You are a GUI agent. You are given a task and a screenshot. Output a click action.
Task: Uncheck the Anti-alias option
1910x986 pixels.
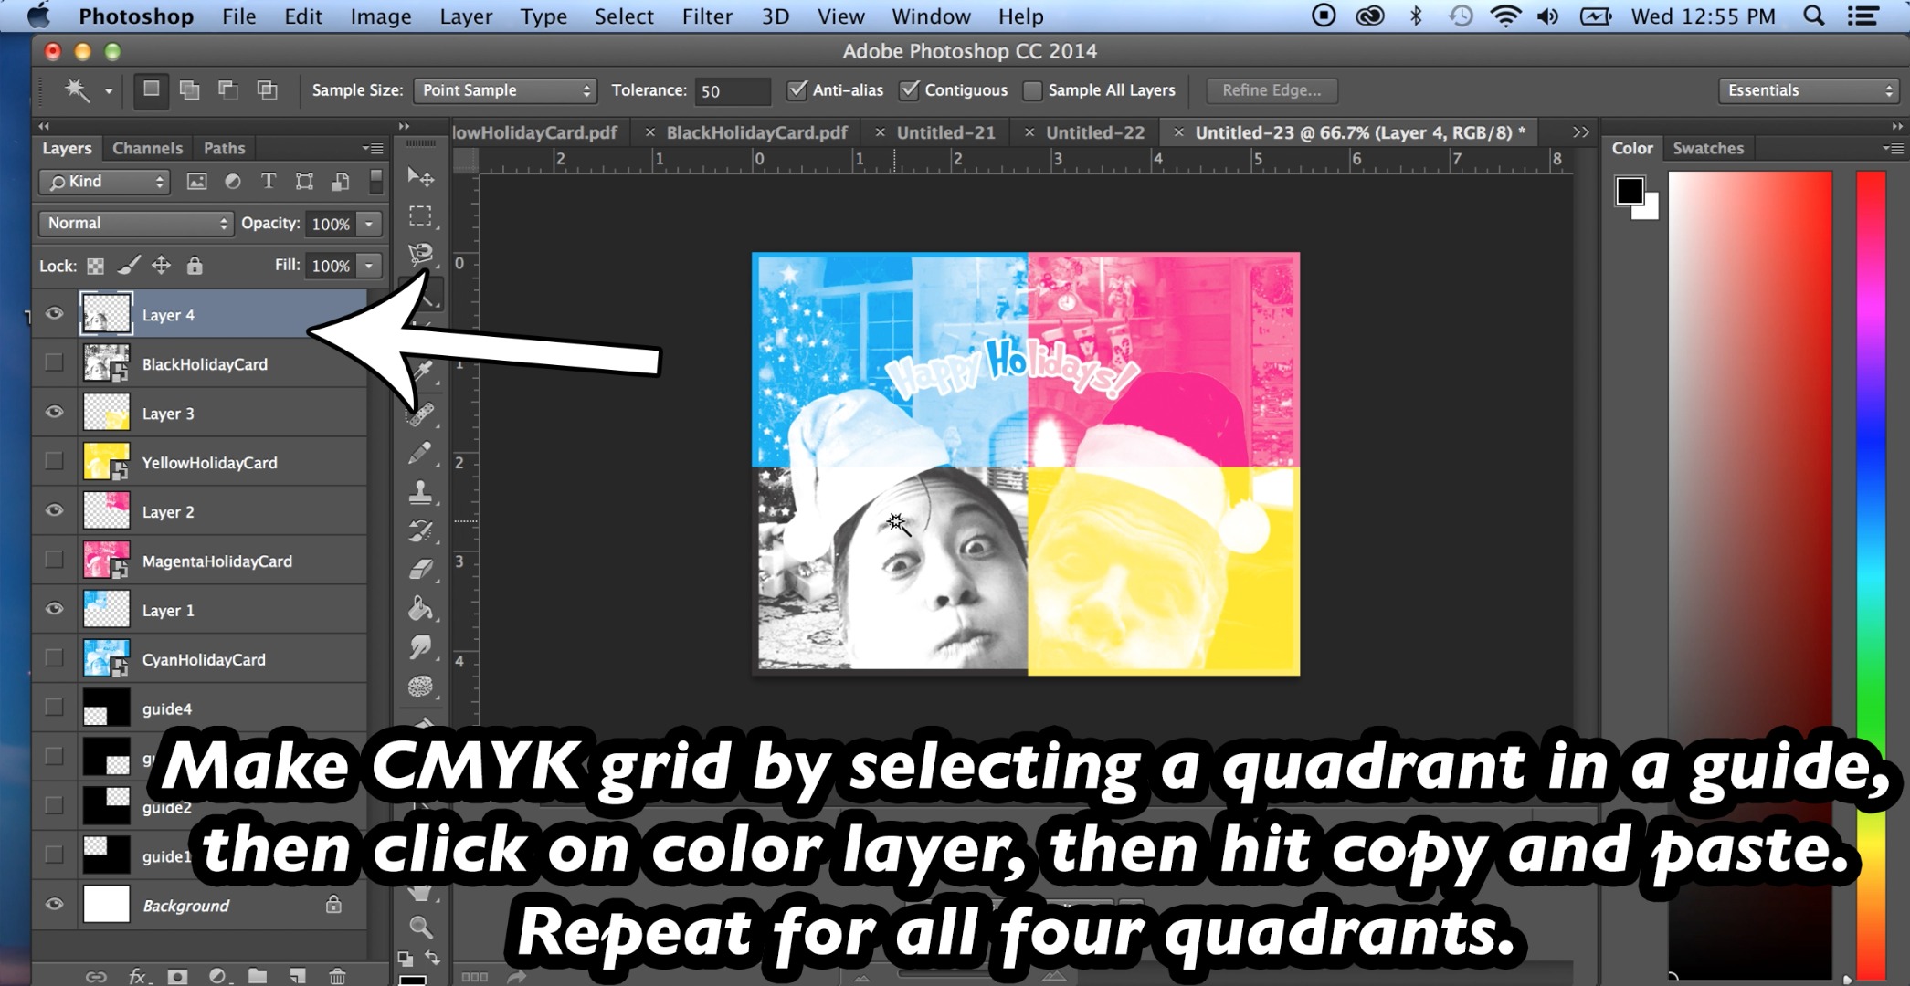pyautogui.click(x=799, y=89)
